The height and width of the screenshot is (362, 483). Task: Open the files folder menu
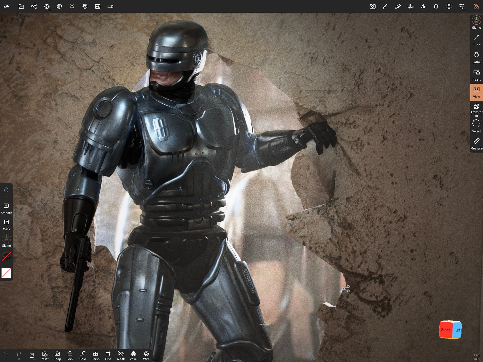click(21, 6)
